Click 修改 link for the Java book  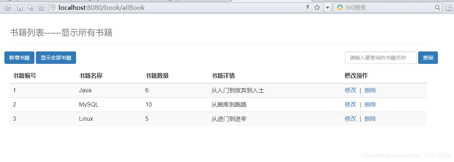pyautogui.click(x=350, y=90)
